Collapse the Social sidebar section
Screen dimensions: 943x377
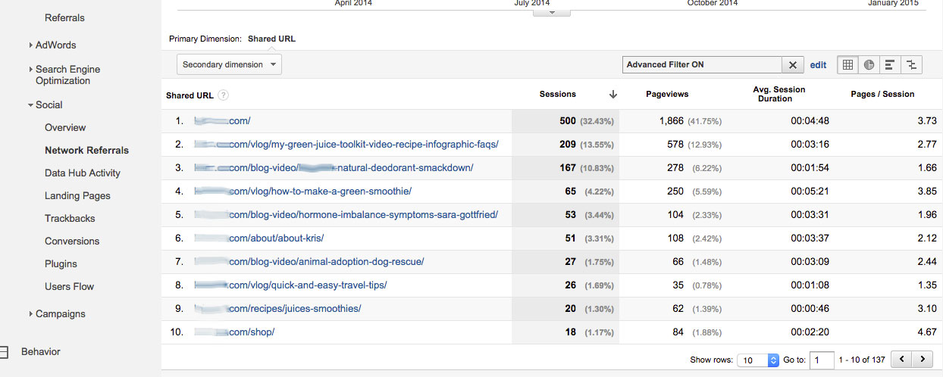click(x=30, y=105)
